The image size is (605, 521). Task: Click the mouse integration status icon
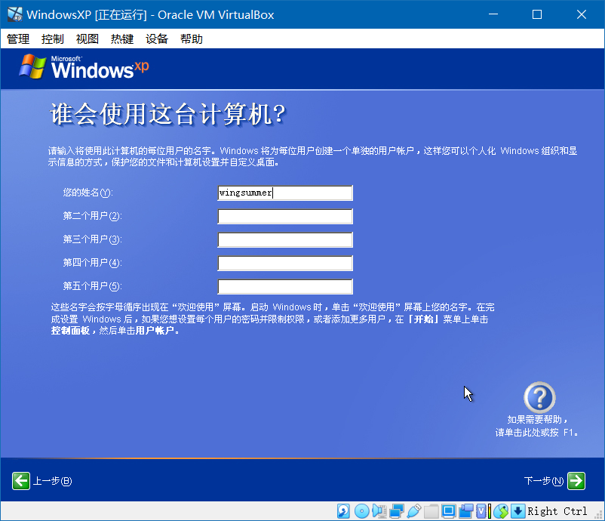501,511
